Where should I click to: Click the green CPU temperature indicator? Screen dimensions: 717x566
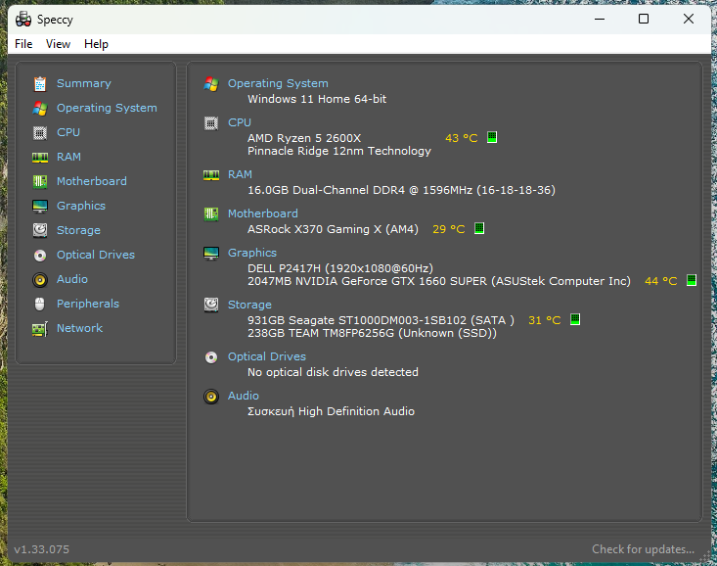492,138
